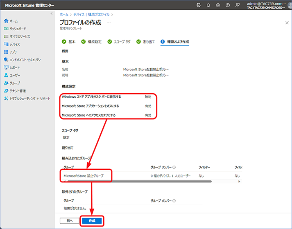Viewport: 292px width, 229px height.
Task: Open the feedback icon in header
Action: pyautogui.click(x=237, y=5)
